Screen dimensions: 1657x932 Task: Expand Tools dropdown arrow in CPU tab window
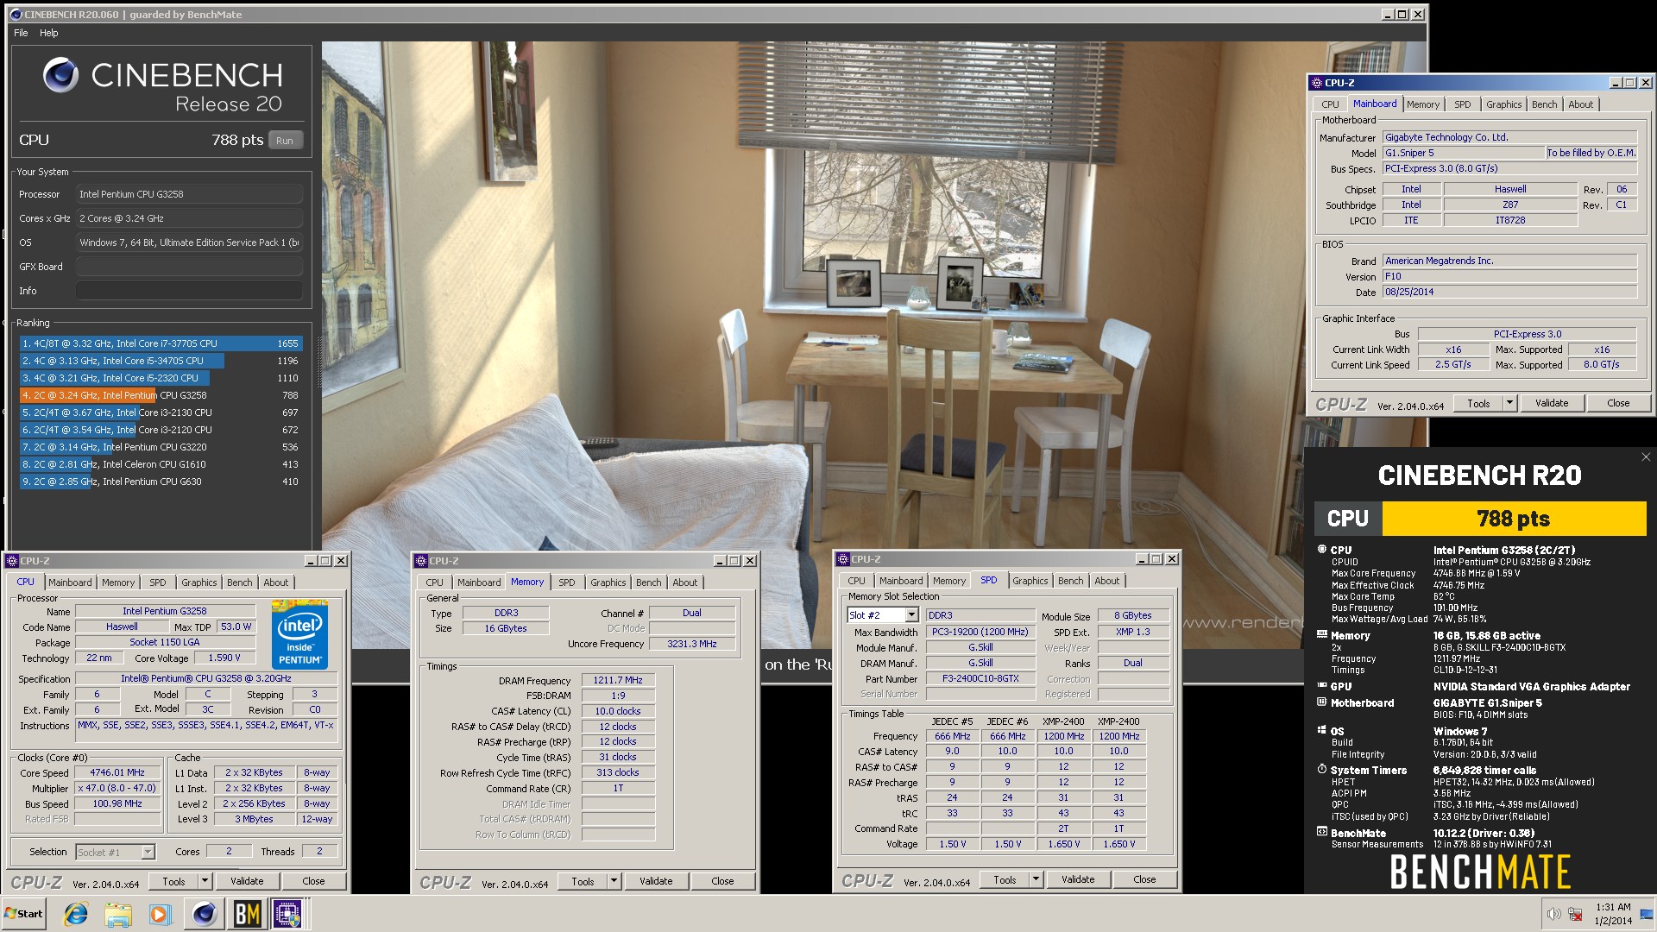[x=205, y=881]
